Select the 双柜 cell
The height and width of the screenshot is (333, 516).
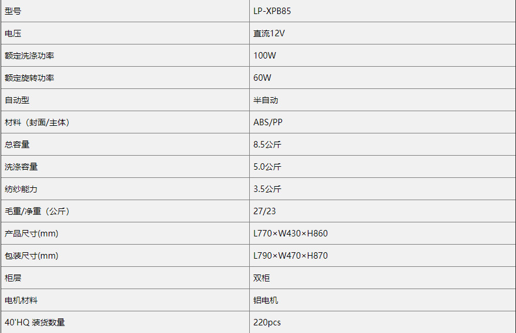point(262,278)
